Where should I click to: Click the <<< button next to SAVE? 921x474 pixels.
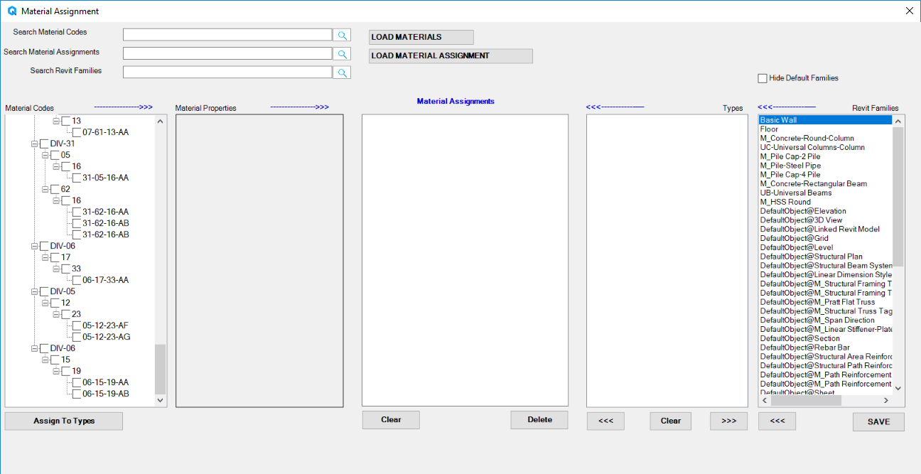tap(777, 421)
